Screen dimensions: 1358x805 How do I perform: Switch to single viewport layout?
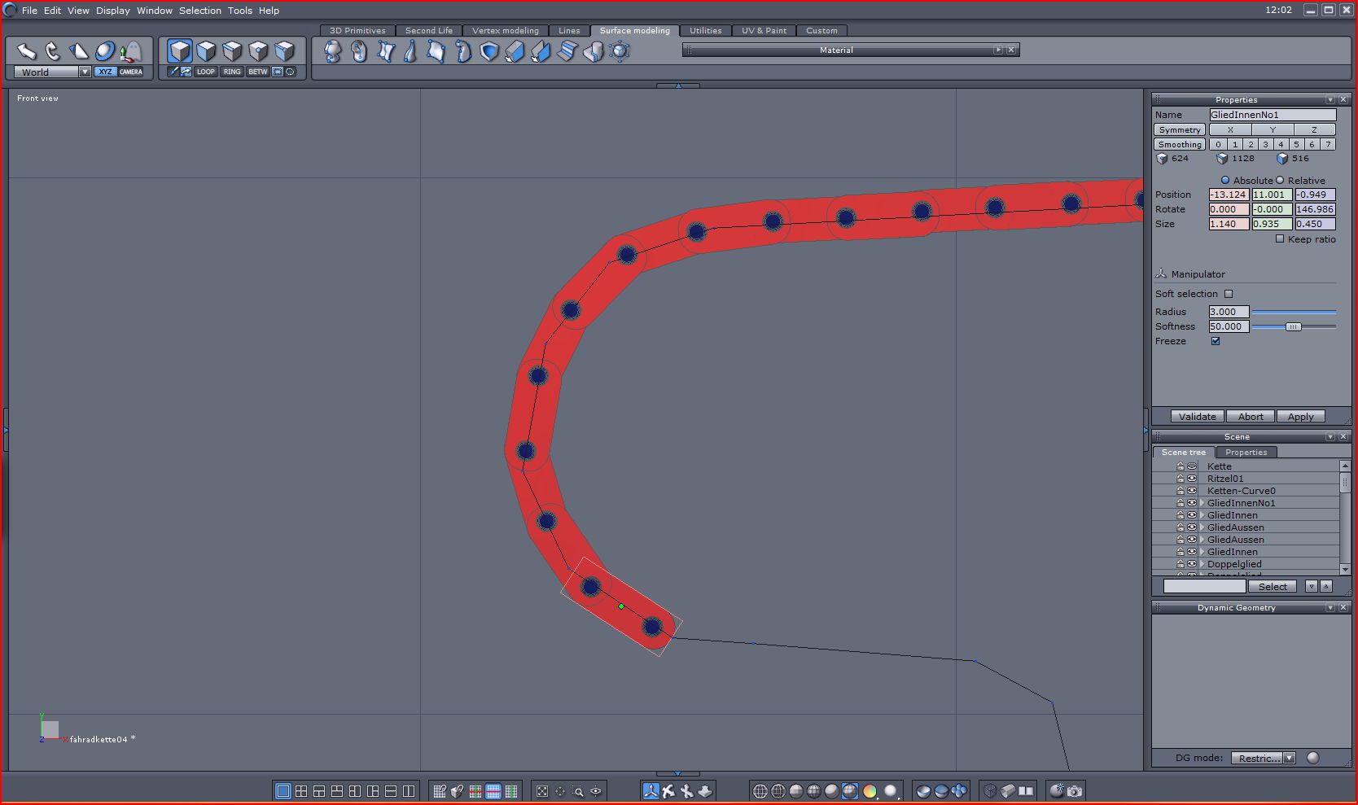pos(283,790)
